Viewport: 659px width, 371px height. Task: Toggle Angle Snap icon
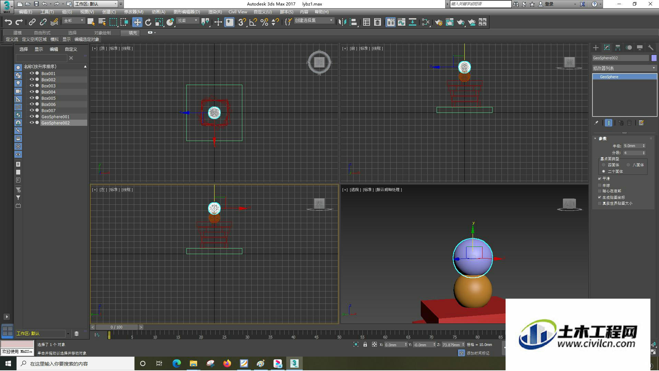pos(253,22)
